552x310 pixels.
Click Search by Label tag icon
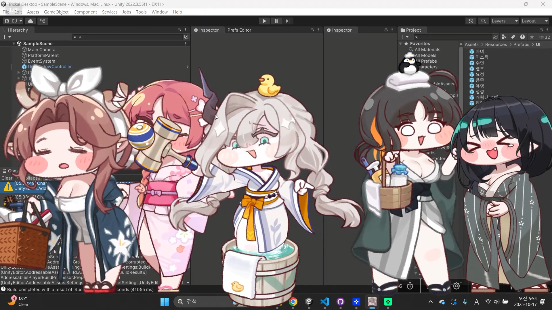click(513, 37)
